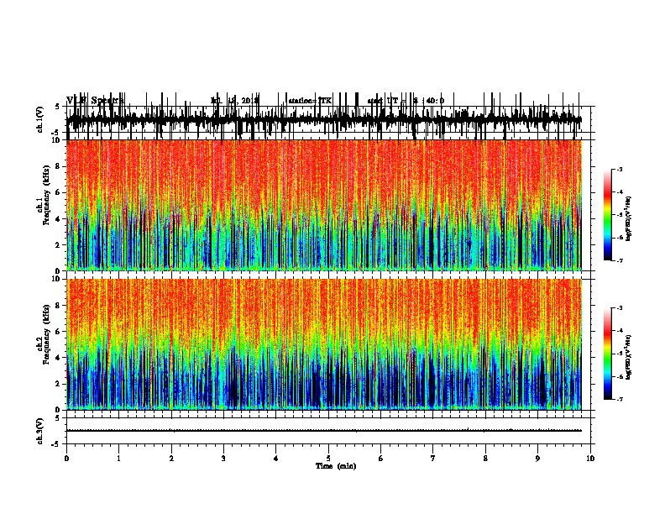Click the ch.1 spectrogram color scale bar

tap(607, 215)
